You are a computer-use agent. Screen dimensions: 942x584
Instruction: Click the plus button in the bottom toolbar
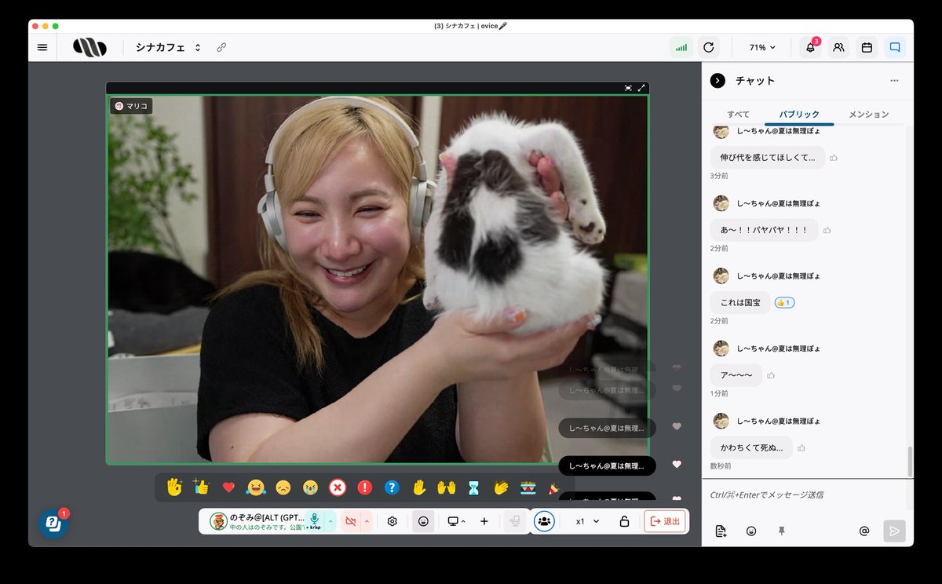click(x=484, y=521)
